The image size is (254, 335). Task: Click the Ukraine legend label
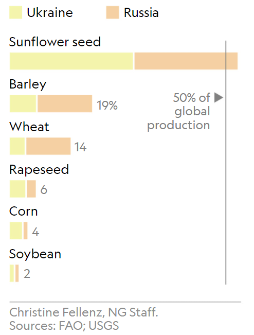(50, 12)
